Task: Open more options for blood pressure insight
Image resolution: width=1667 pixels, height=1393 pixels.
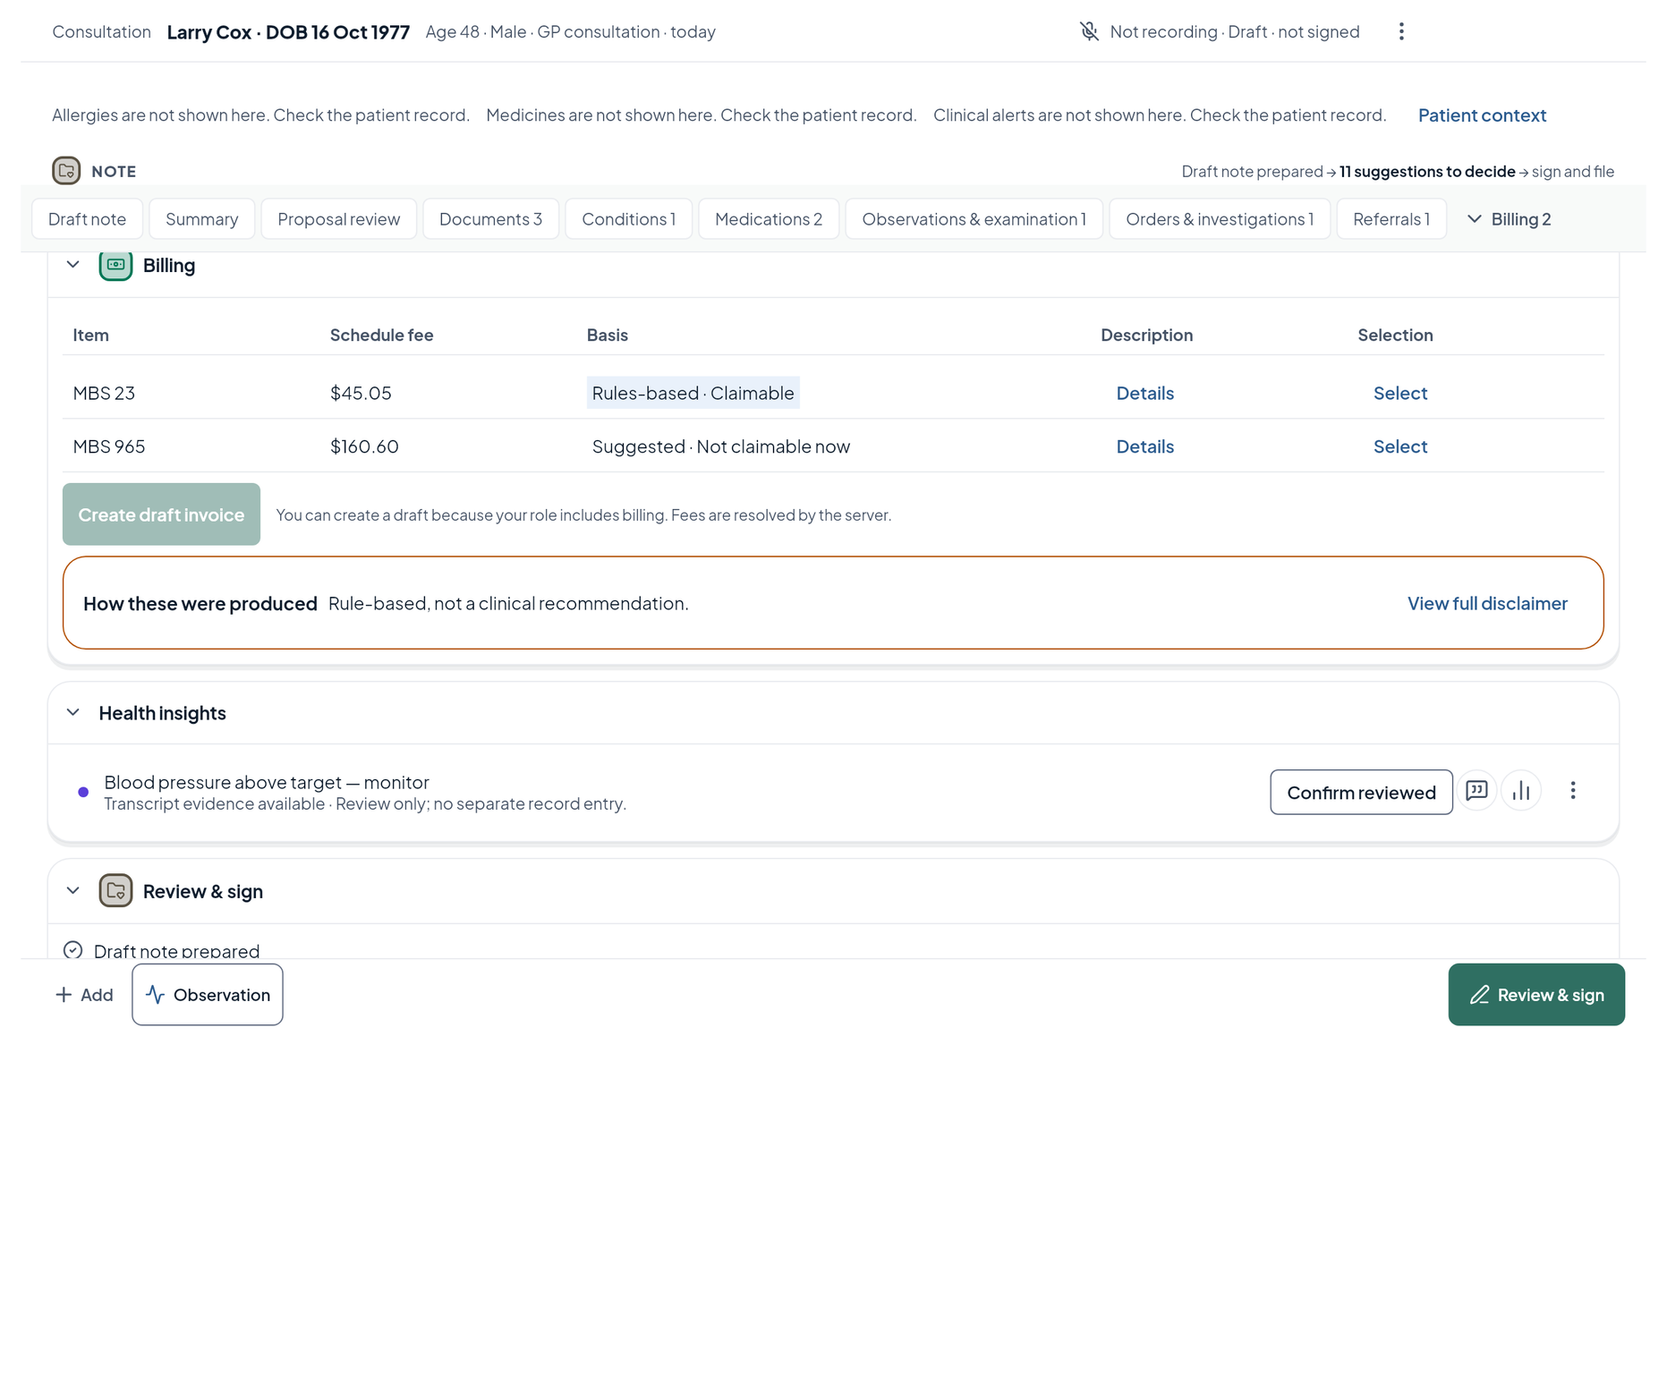Action: [1572, 791]
